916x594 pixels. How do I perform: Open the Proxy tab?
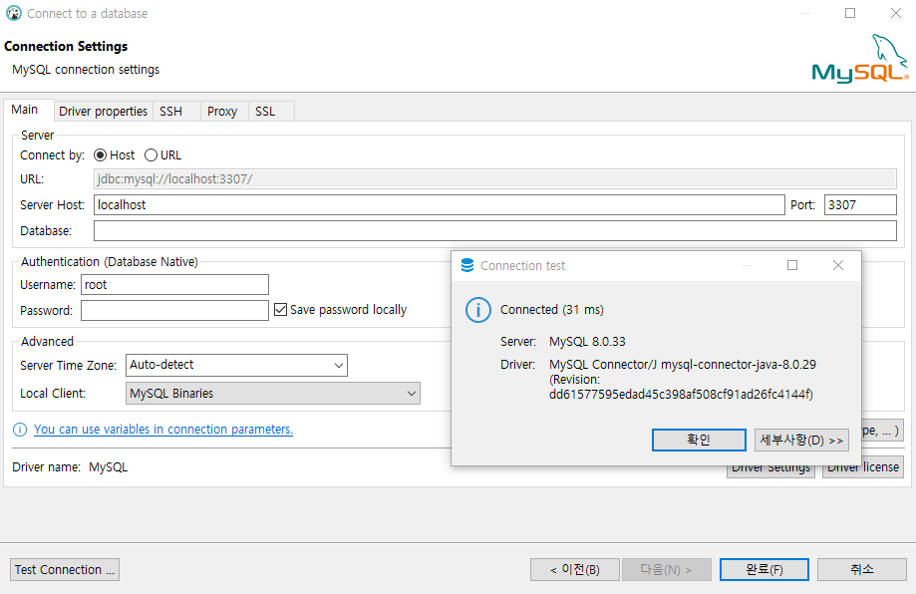(222, 111)
